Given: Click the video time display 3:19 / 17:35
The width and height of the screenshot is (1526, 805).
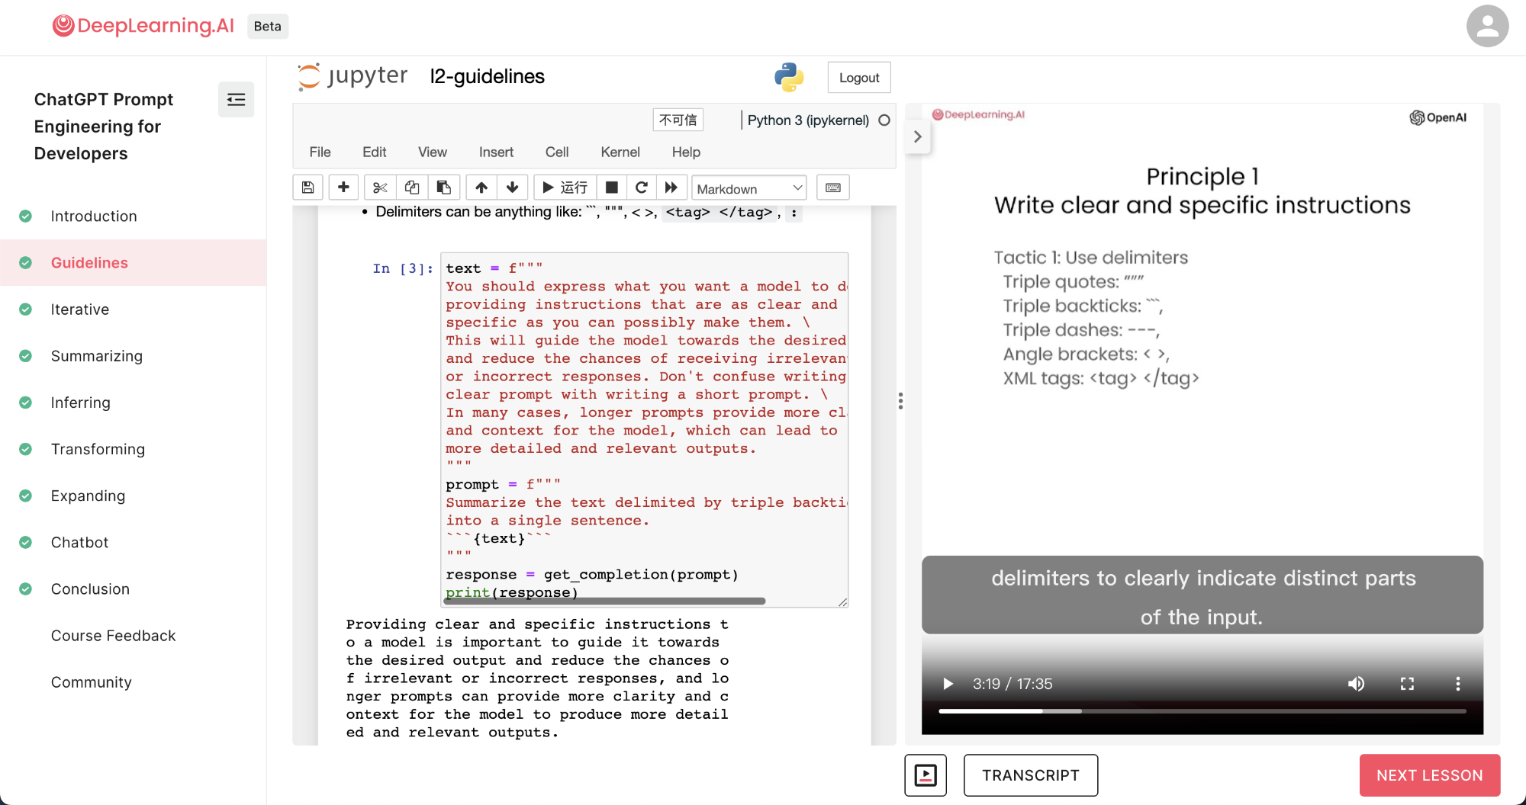Looking at the screenshot, I should 1012,684.
